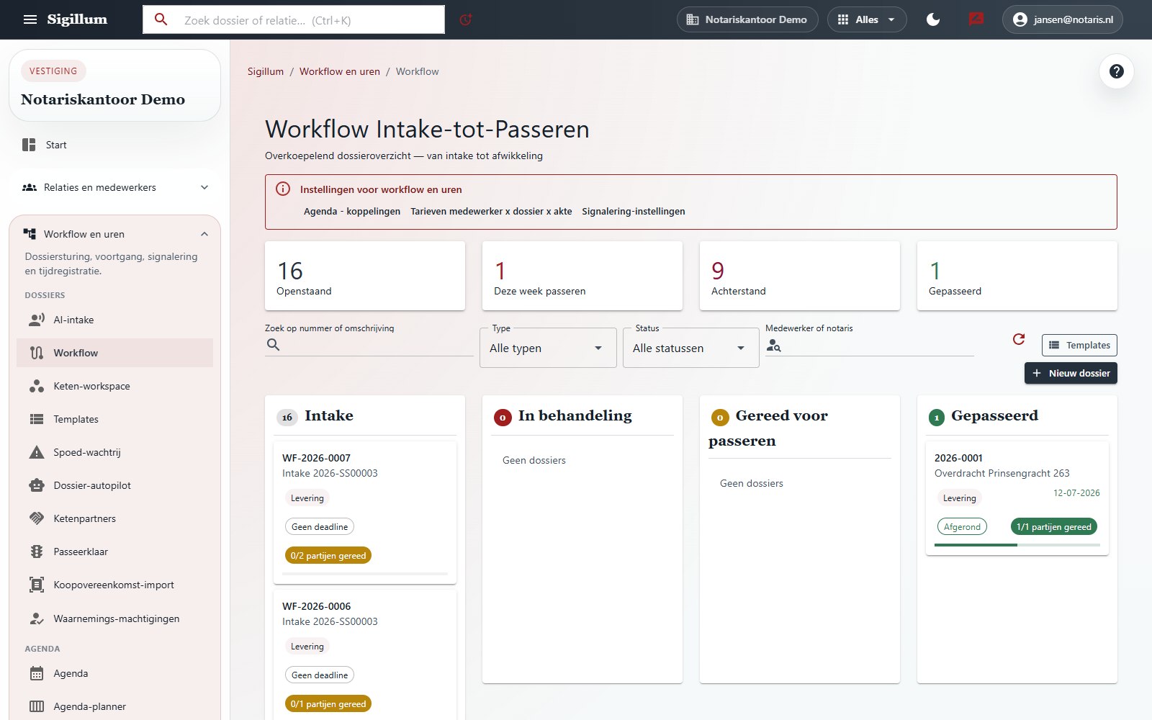Open dossier 2026-0001 Overdracht Prinsengracht 263

[1017, 498]
